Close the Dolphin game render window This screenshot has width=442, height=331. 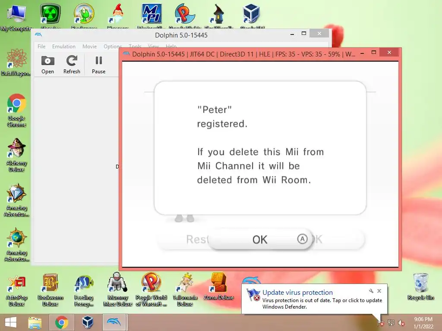point(389,52)
